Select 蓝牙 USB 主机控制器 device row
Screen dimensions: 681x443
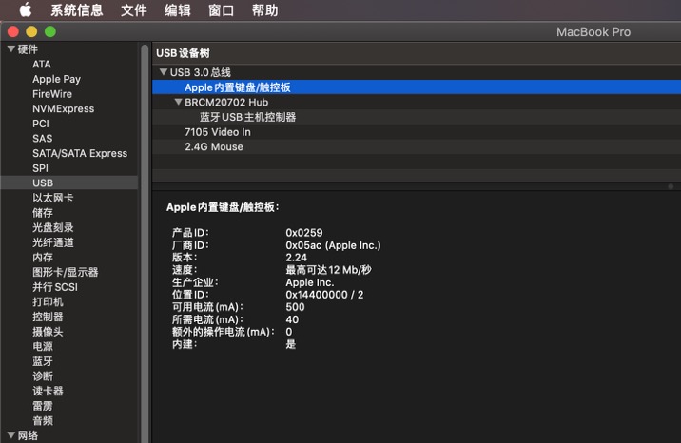(x=417, y=117)
